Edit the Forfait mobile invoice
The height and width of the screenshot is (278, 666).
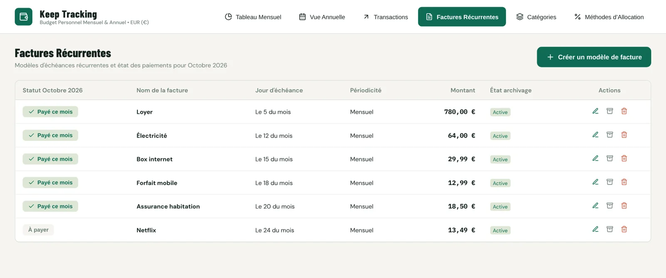[595, 182]
